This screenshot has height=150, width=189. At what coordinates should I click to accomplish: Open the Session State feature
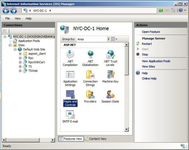[110, 96]
